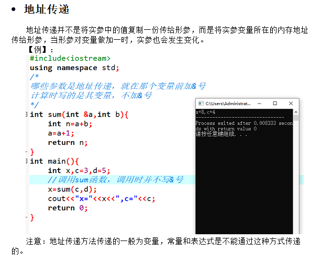
Task: Click the line a=a+1;
Action: pos(61,133)
